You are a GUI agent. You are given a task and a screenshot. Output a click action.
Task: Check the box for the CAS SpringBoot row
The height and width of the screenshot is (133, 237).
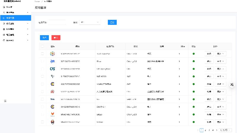point(42,69)
